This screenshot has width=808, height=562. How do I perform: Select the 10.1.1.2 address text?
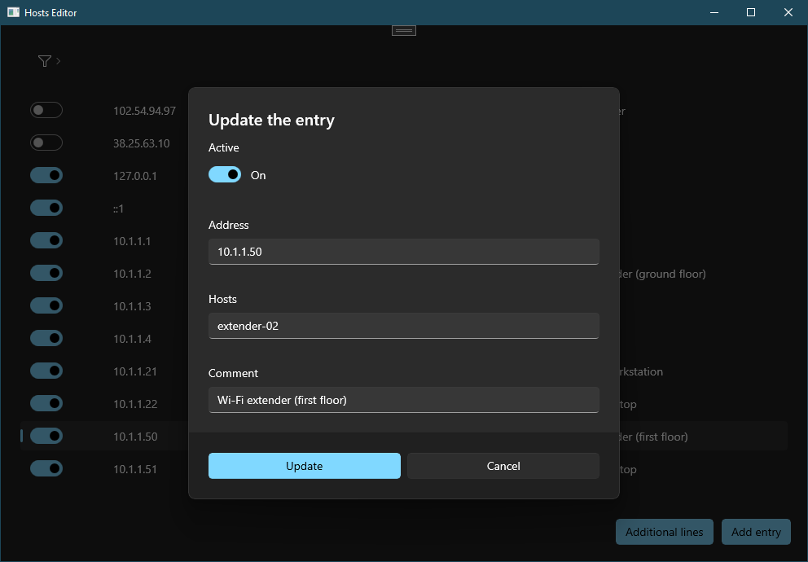(x=133, y=274)
